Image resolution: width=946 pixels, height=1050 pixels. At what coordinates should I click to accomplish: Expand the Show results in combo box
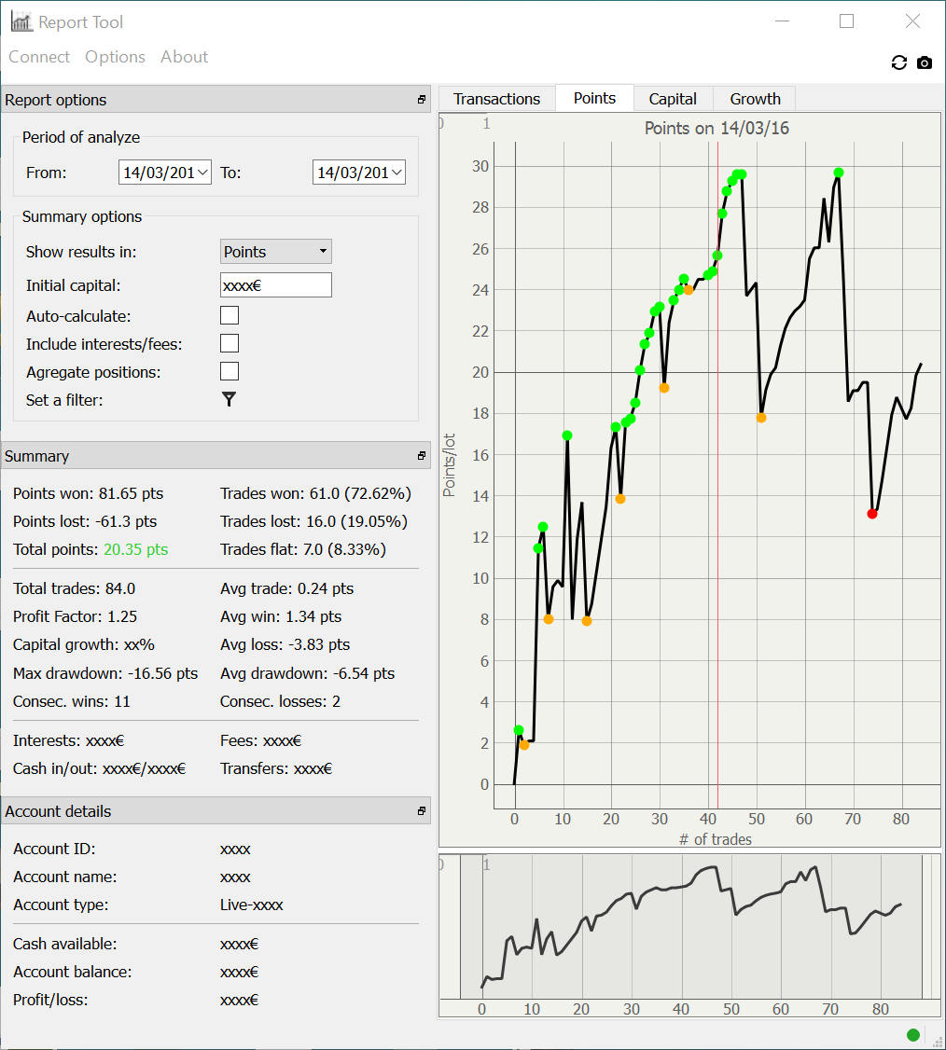(x=276, y=252)
